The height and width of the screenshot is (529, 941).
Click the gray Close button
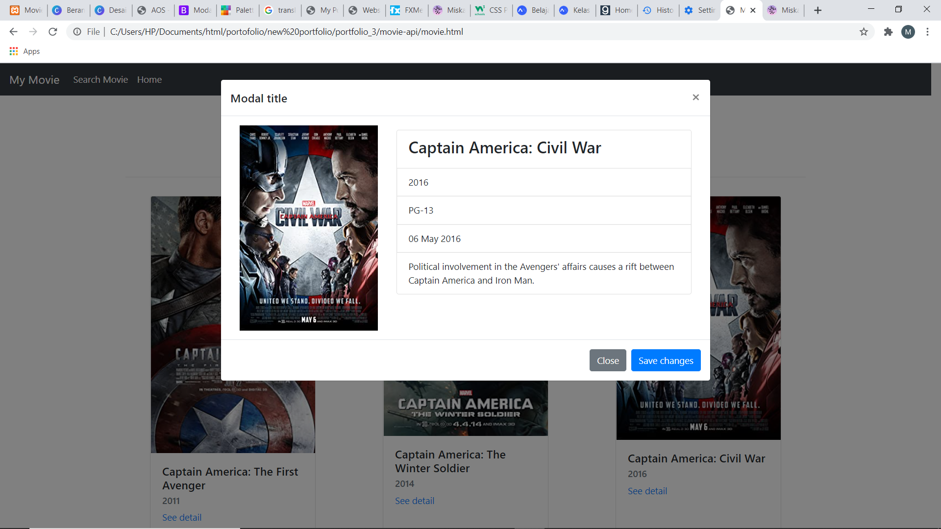click(608, 361)
